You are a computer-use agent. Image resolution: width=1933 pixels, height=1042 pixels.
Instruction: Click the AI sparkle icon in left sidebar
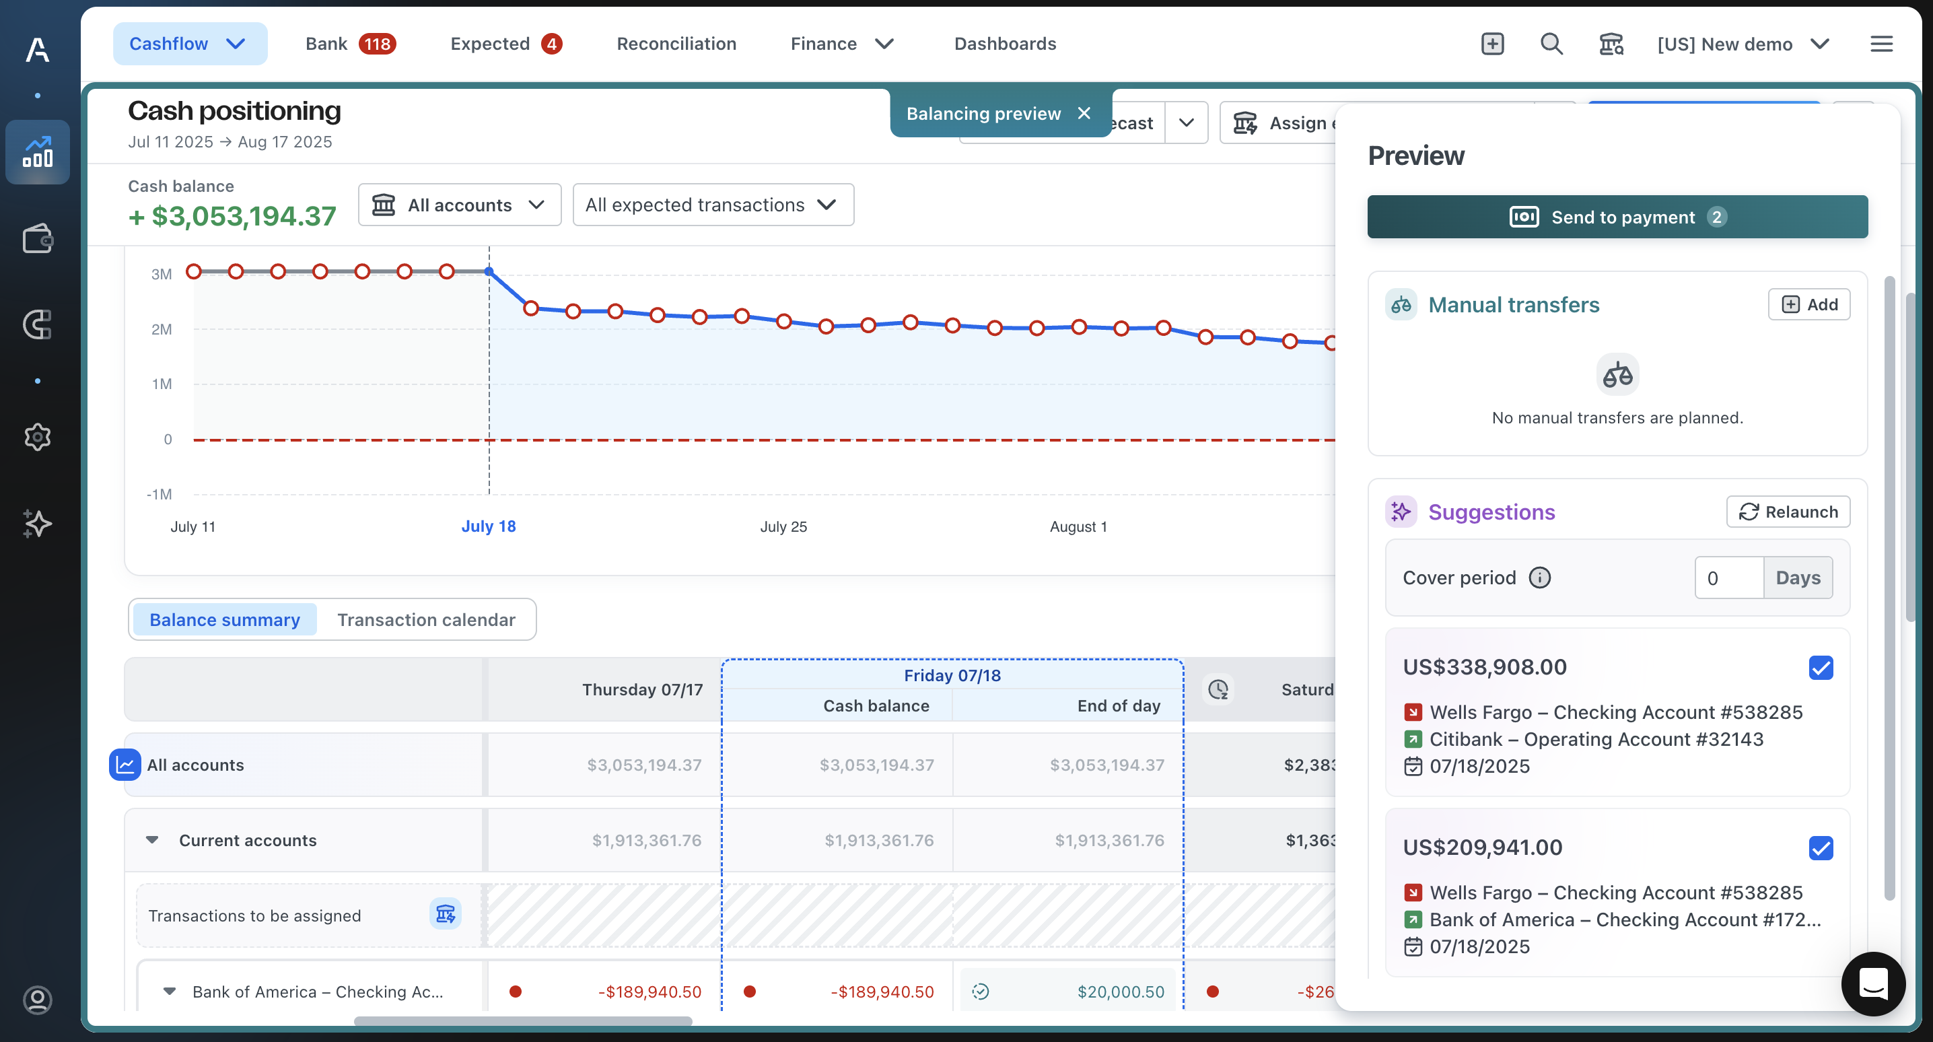[38, 523]
